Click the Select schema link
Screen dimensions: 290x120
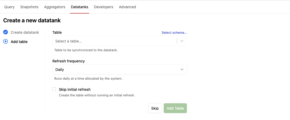click(174, 33)
